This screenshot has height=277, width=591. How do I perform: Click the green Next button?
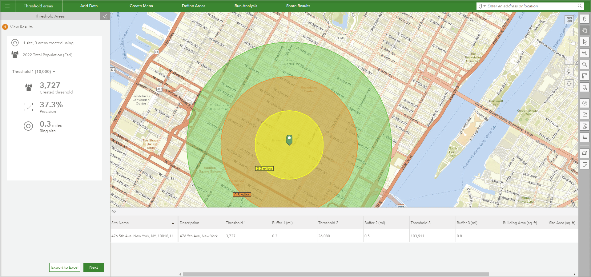pos(94,267)
